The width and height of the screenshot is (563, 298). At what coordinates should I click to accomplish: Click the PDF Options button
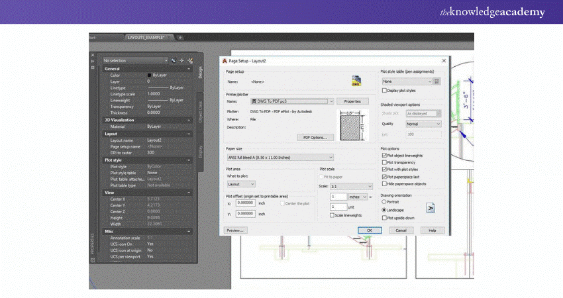coord(315,137)
